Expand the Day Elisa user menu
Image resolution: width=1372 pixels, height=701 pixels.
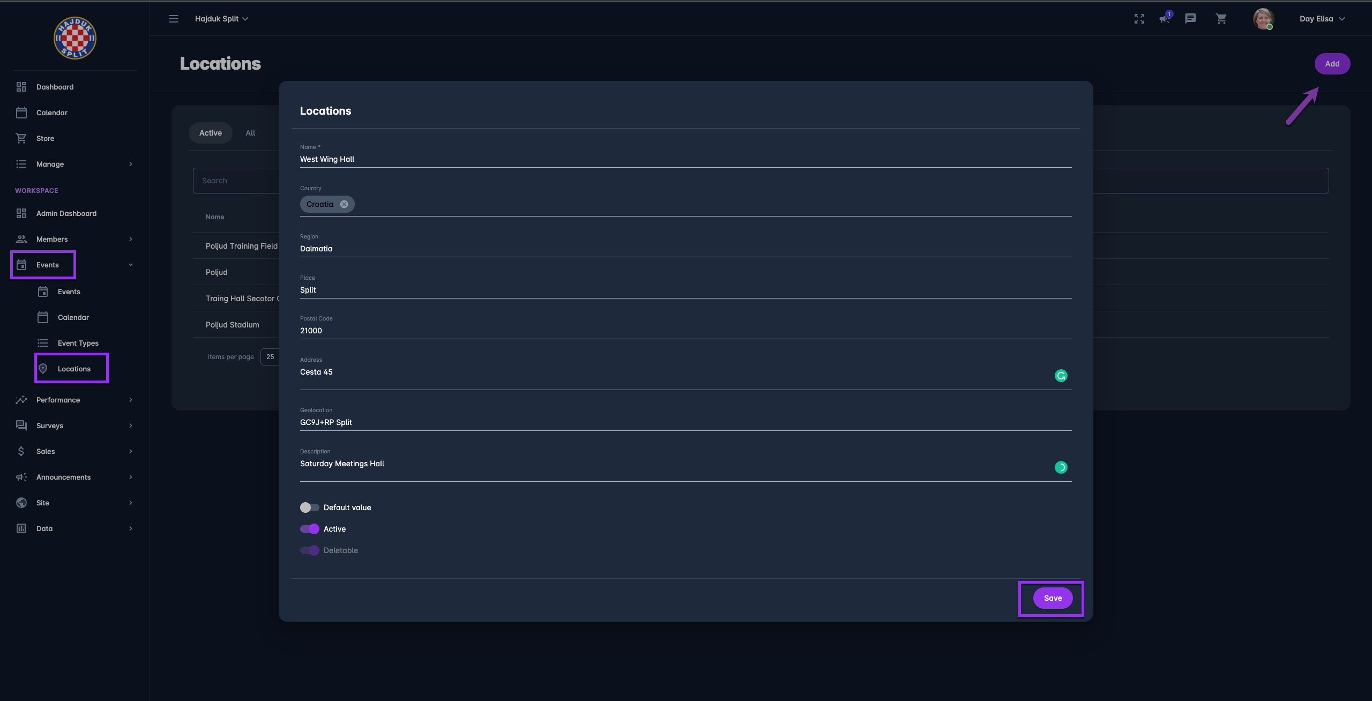1322,19
